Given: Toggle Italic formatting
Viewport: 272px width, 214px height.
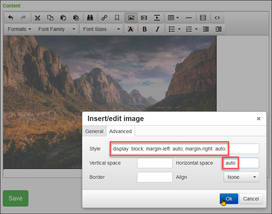Looking at the screenshot, I should pos(157,29).
